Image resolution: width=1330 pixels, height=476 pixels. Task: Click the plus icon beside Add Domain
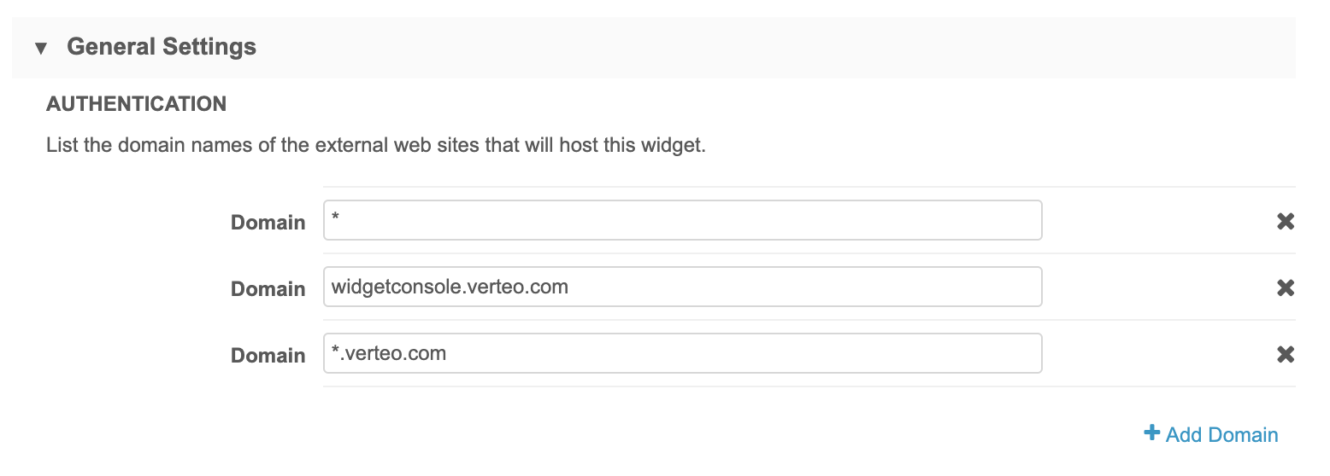click(1151, 433)
